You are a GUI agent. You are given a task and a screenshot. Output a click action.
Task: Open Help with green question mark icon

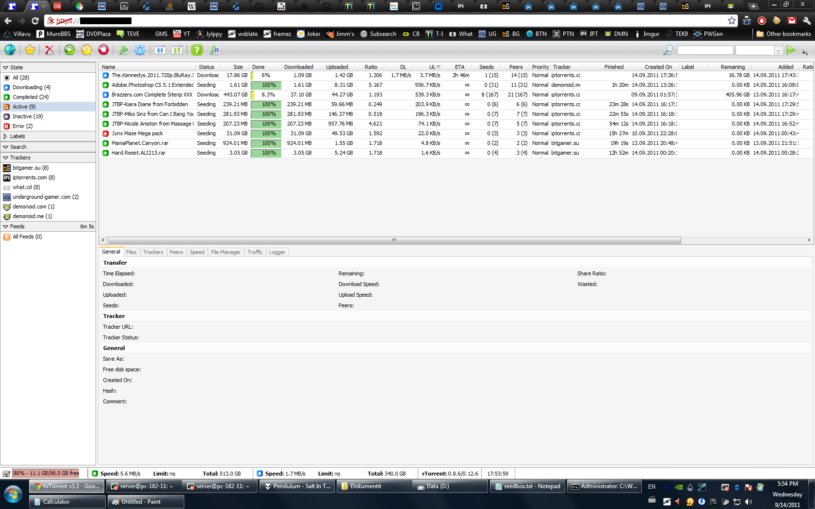click(196, 50)
